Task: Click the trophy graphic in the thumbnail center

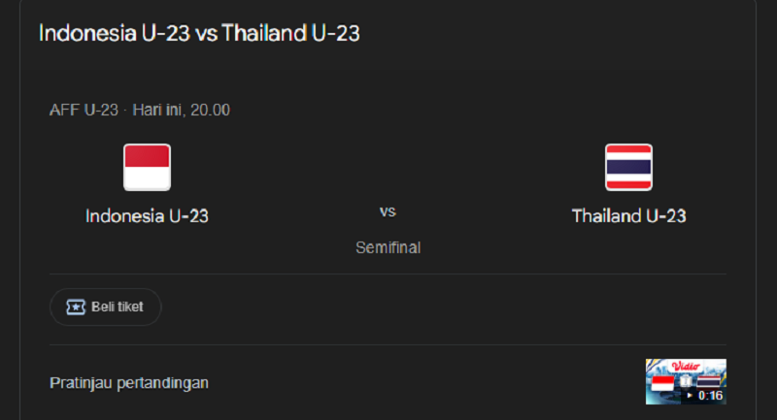Action: click(x=686, y=381)
